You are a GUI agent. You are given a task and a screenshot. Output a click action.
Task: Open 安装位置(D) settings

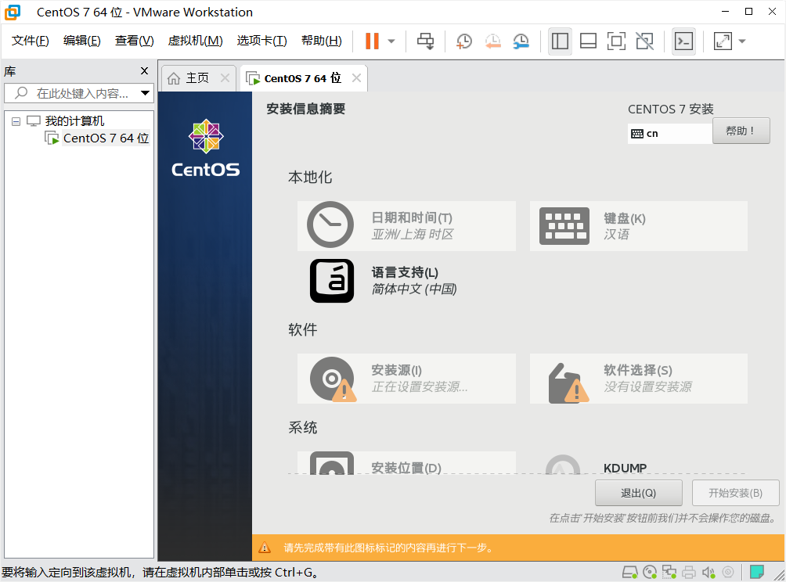pyautogui.click(x=406, y=463)
